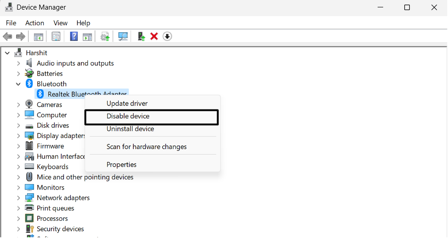Select Mice and other pointing devices
Image resolution: width=448 pixels, height=242 pixels.
[85, 177]
